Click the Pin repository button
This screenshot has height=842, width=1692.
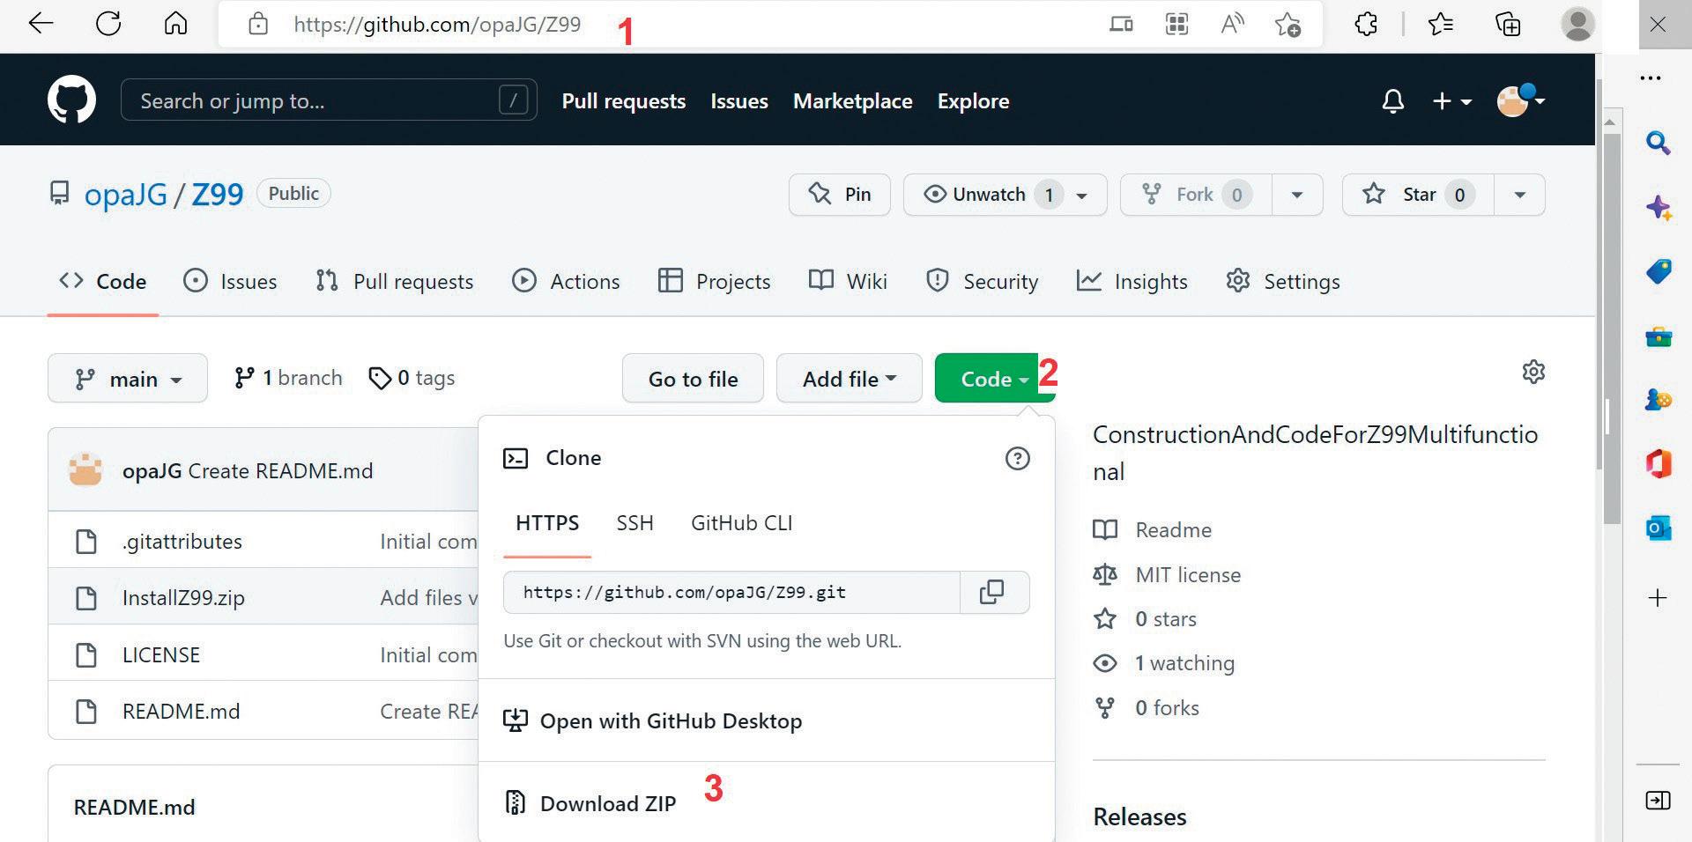coord(840,195)
